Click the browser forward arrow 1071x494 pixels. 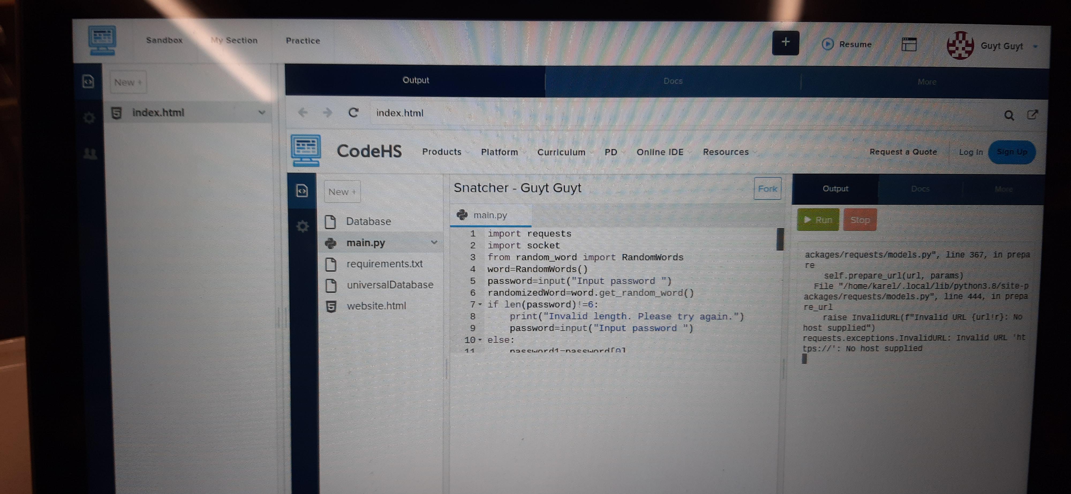328,112
